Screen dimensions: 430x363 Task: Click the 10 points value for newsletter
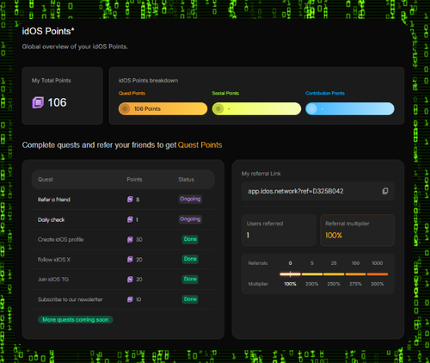[x=138, y=299]
